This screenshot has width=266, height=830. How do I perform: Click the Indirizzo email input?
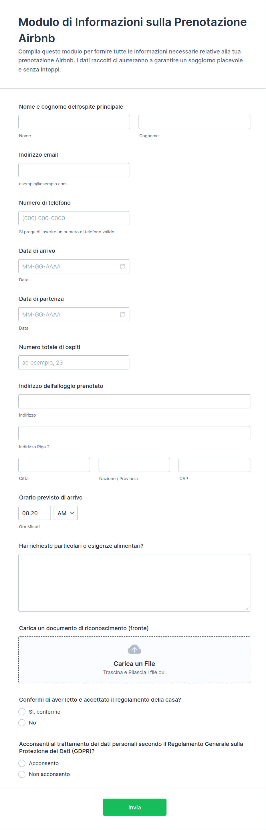point(74,170)
